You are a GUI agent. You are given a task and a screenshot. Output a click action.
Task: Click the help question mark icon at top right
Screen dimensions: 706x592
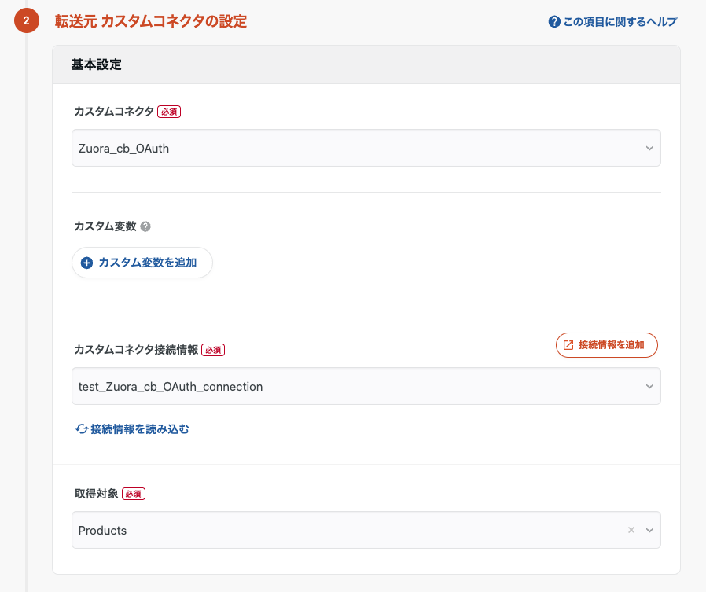click(x=554, y=21)
